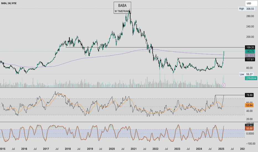This screenshot has height=152, width=258.
Task: Click the BABA W TIMEFRAME text box
Action: tap(122, 8)
